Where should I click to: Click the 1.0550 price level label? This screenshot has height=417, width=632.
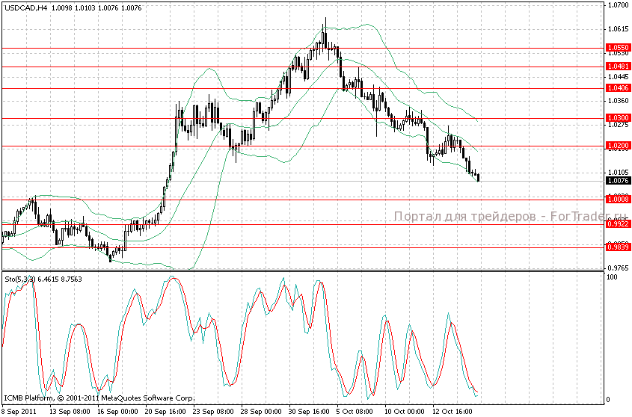[618, 48]
